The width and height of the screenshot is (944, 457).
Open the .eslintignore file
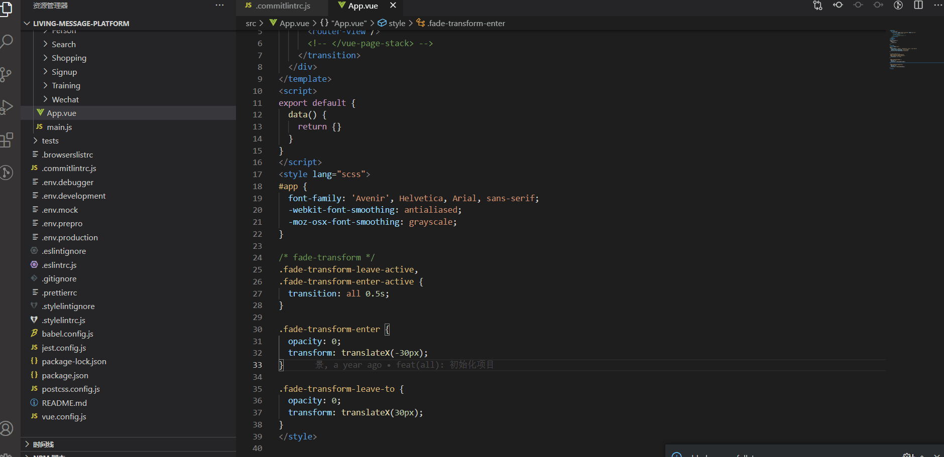[x=128, y=251]
